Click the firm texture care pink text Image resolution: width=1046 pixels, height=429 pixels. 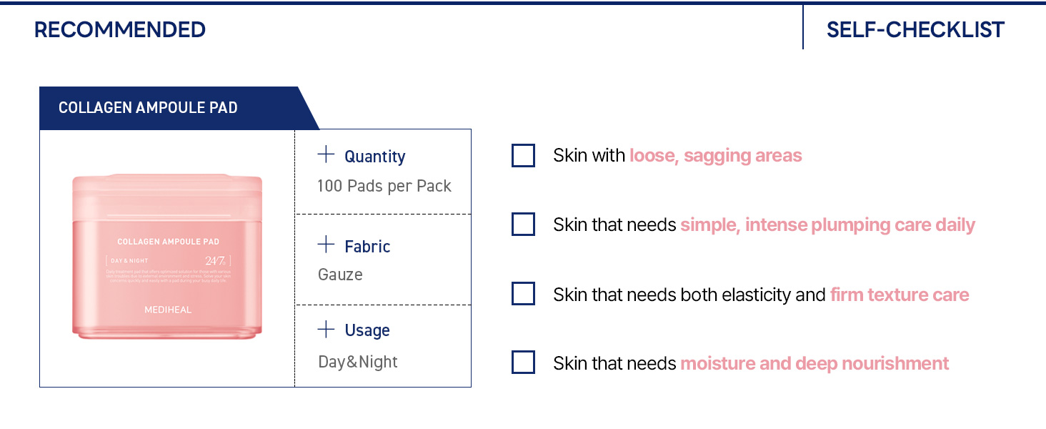pyautogui.click(x=900, y=295)
